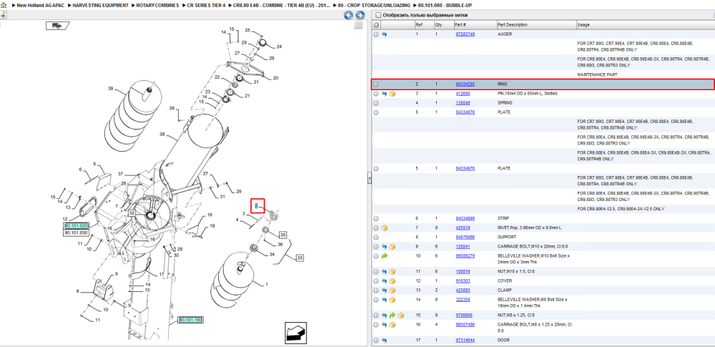Open linked diagram 80.101.020 label

tap(76, 226)
